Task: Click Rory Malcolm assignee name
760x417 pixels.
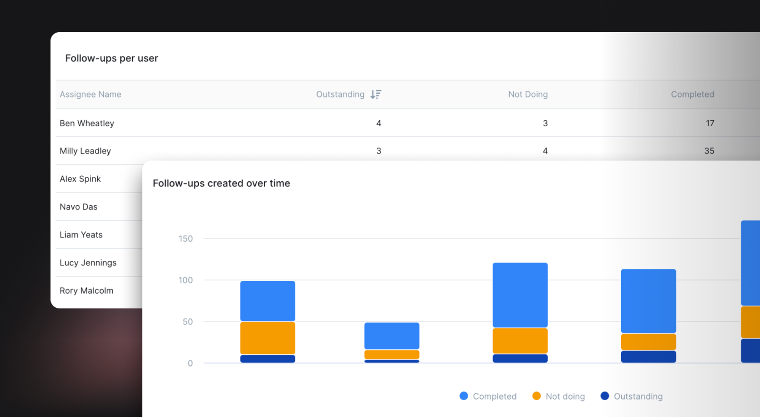Action: point(87,291)
